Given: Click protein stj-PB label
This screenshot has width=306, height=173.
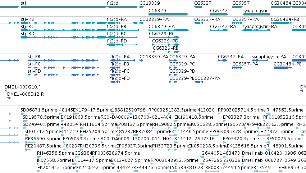Looking at the screenshot, I should pyautogui.click(x=34, y=57).
